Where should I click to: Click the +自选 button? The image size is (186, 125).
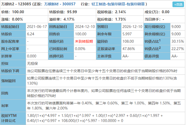(178, 5)
